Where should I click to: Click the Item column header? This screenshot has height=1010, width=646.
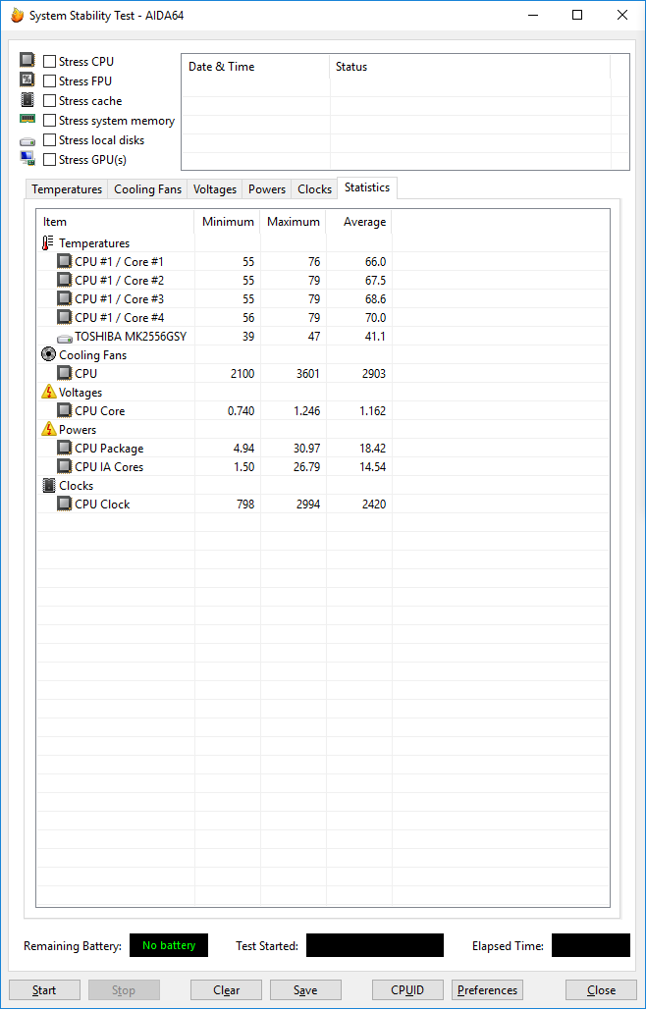point(115,222)
